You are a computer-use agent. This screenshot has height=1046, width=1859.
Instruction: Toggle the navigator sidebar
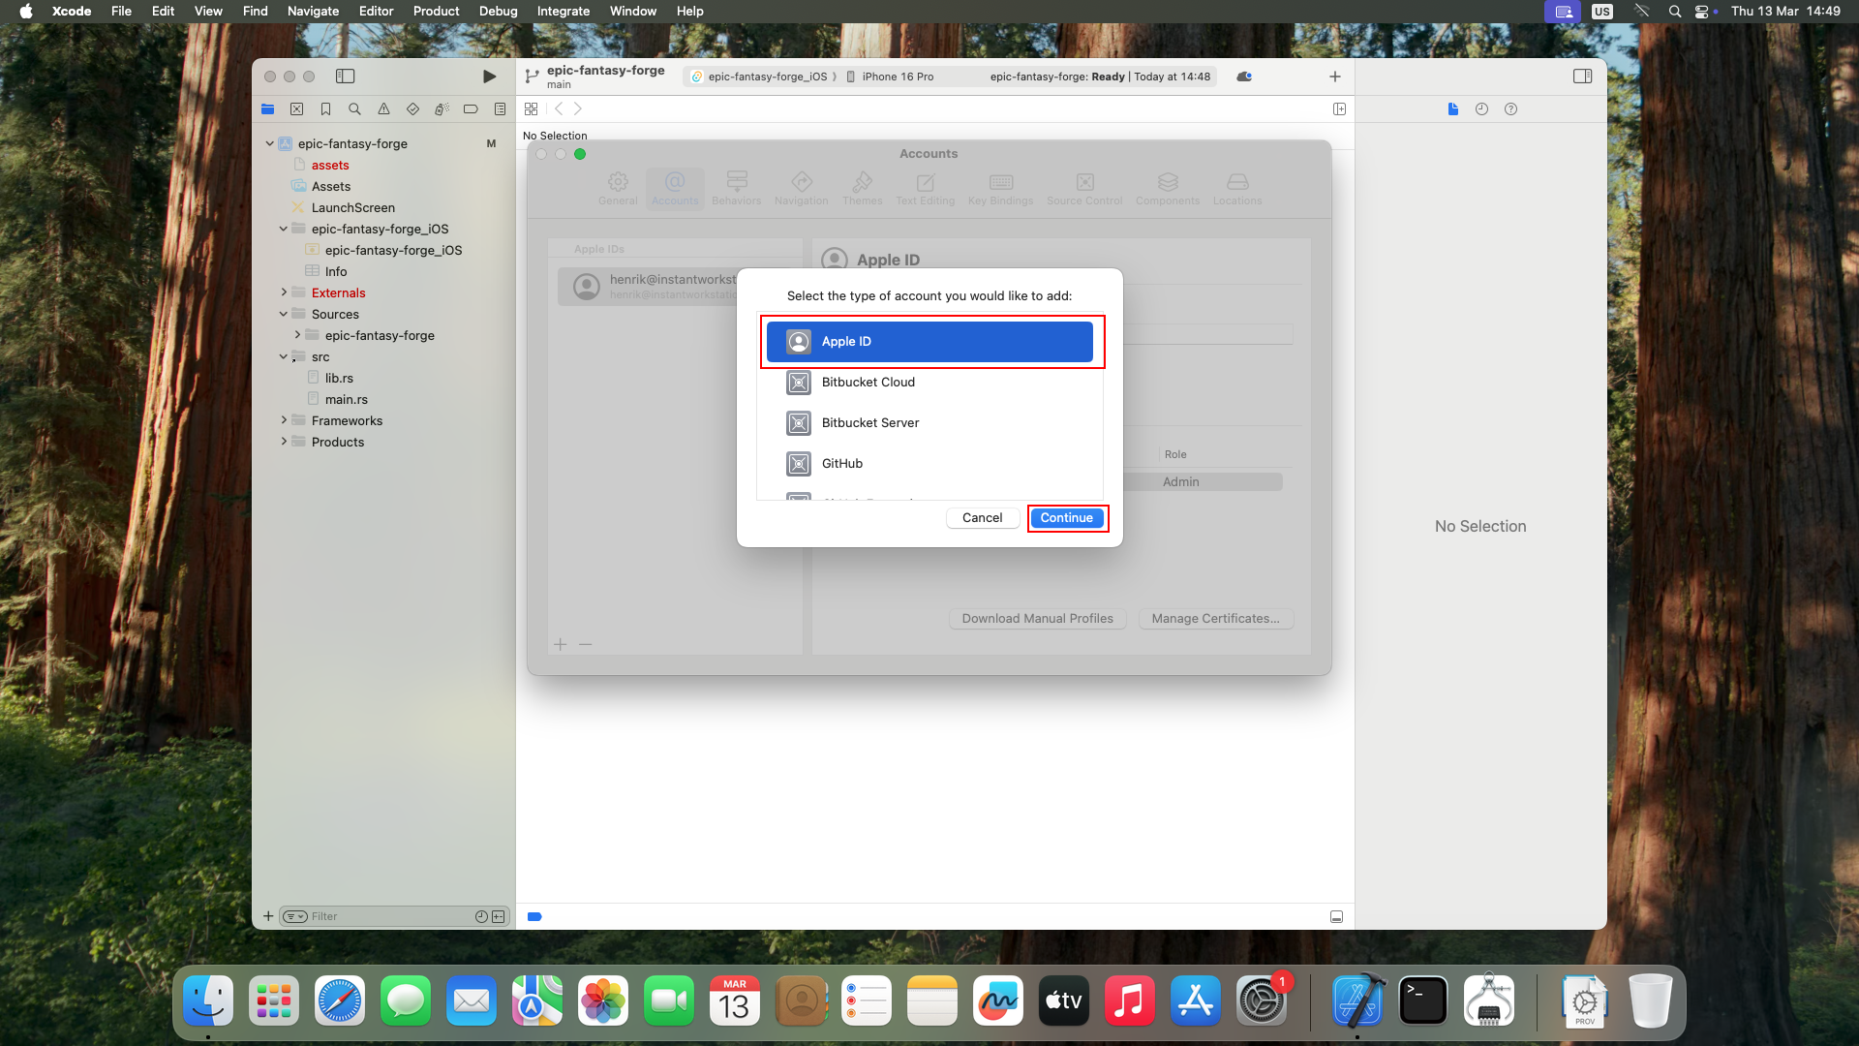point(345,77)
